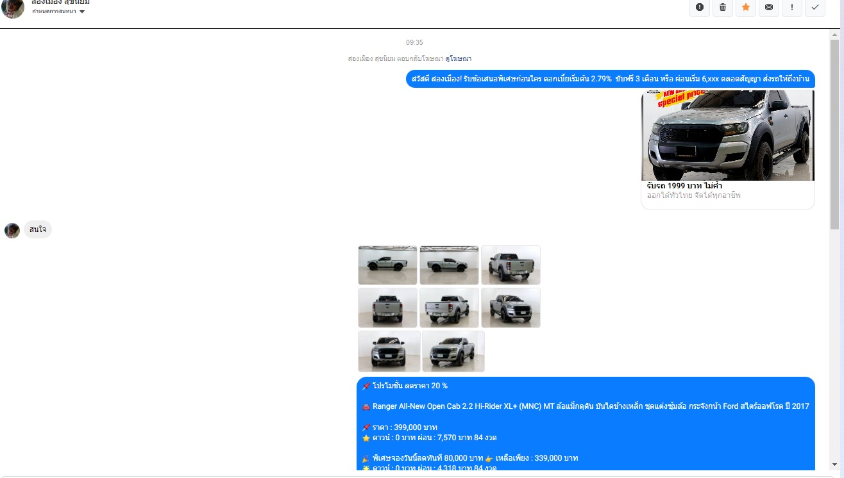Open the third car photo in the top gallery row
Viewport: 844px width, 478px height.
point(511,265)
